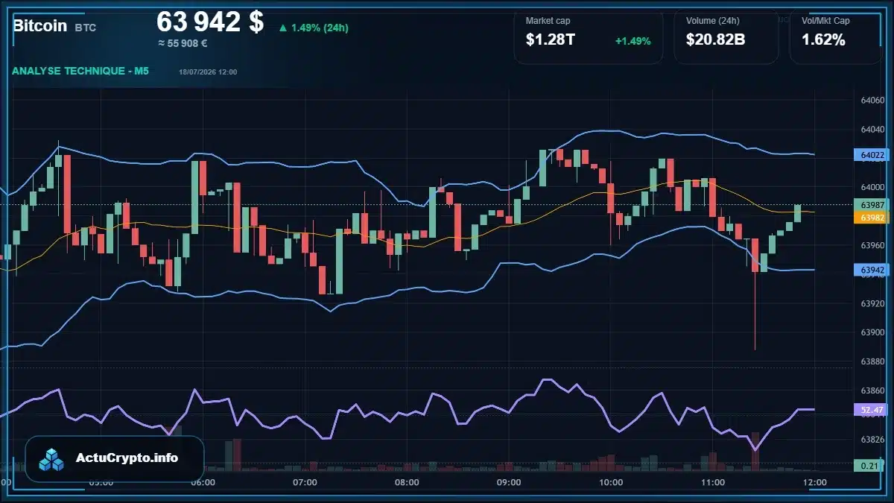Click the 12:00 time axis label

point(815,482)
